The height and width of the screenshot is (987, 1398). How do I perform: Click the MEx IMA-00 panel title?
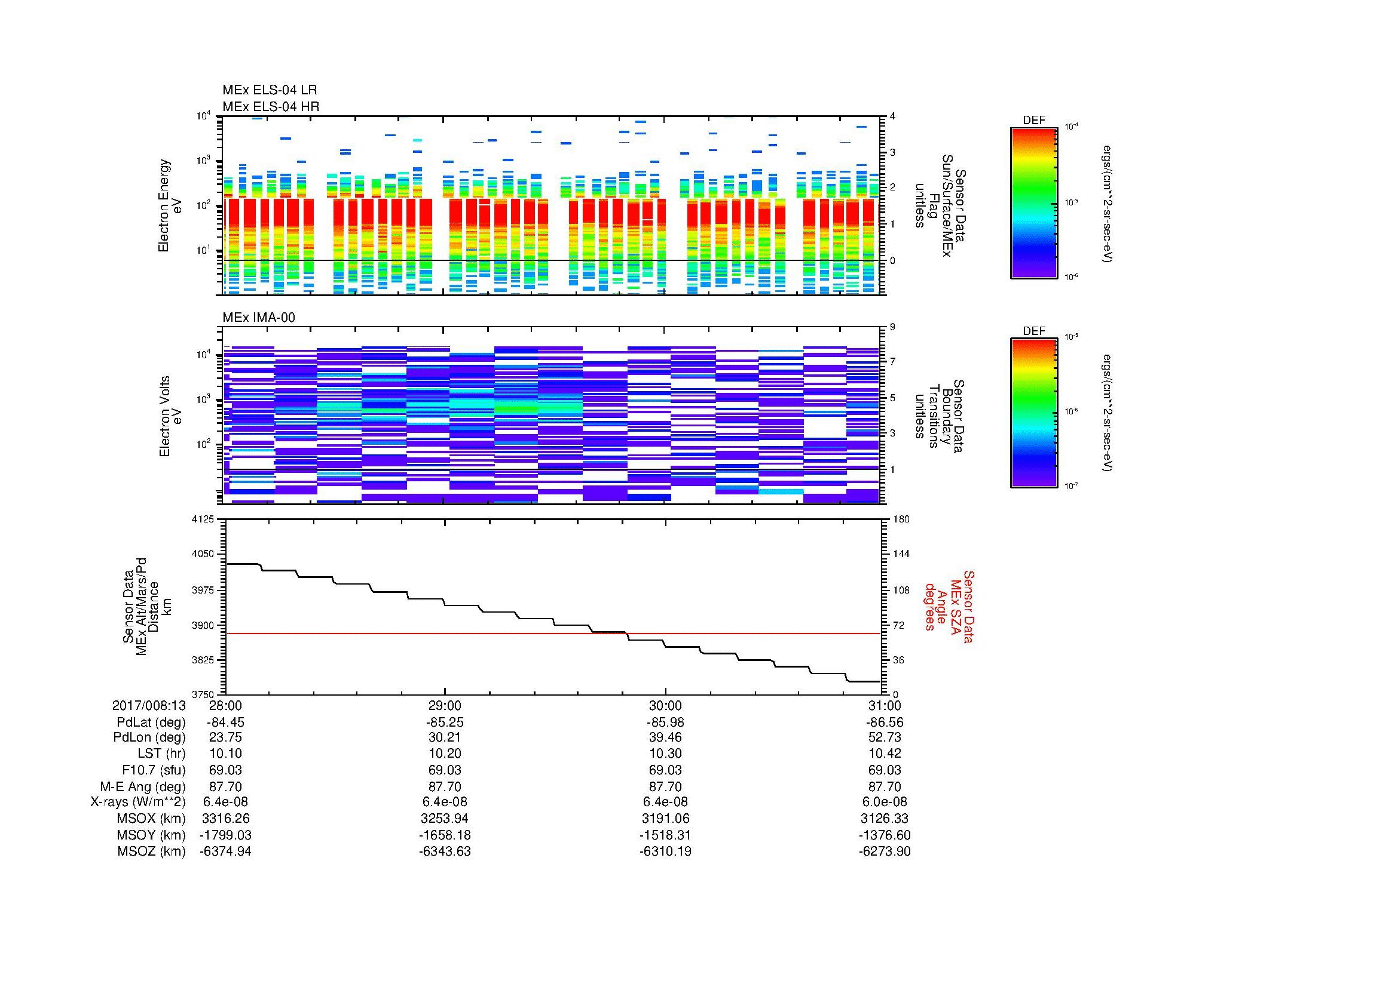[258, 318]
